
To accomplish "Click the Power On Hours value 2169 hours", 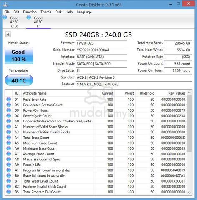I will pos(178,70).
